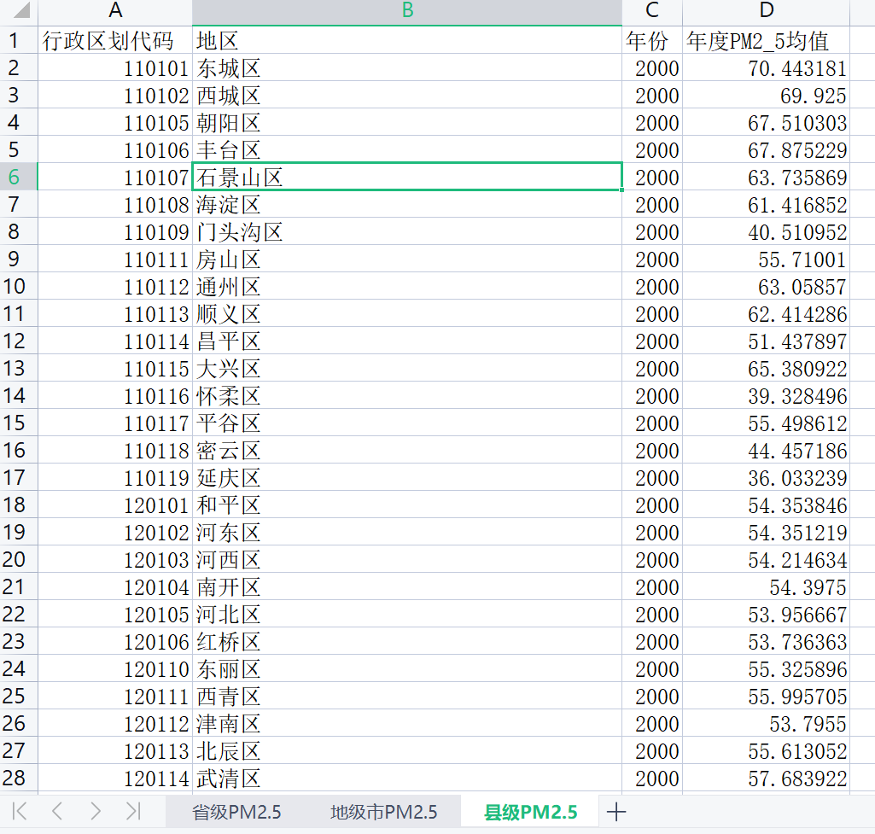Viewport: 875px width, 834px height.
Task: Open the 地级市PM2.5 sheet tab
Action: point(384,812)
